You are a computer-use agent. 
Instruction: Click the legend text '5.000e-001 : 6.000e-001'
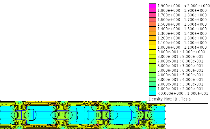(180, 70)
